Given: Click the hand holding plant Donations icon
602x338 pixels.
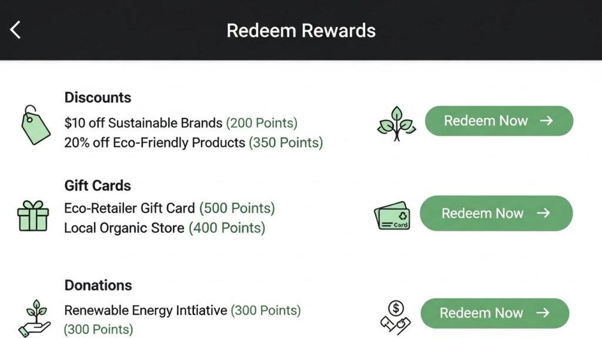Looking at the screenshot, I should [x=34, y=314].
